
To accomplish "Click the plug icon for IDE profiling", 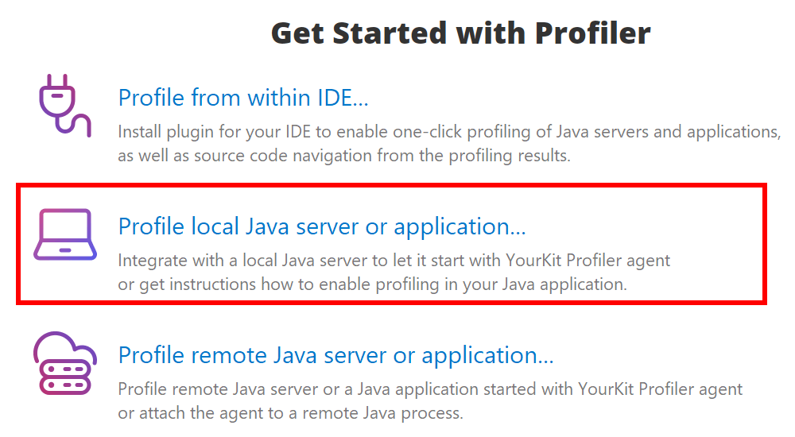I will (65, 106).
